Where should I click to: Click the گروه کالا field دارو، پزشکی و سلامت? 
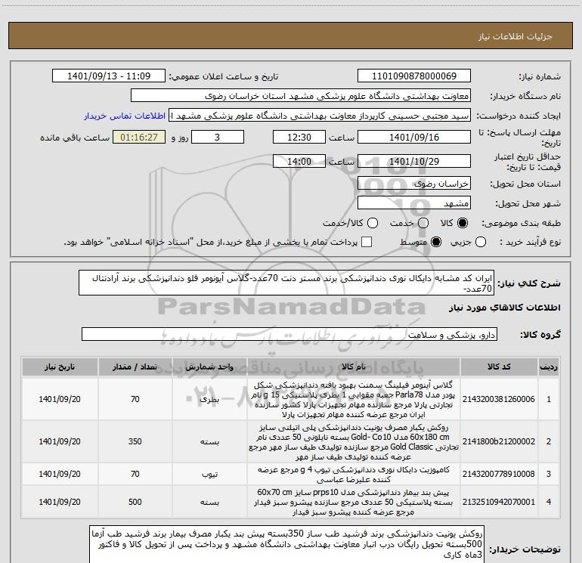click(x=289, y=334)
